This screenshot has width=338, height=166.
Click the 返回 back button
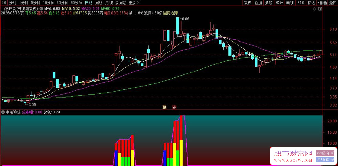[x=333, y=3]
